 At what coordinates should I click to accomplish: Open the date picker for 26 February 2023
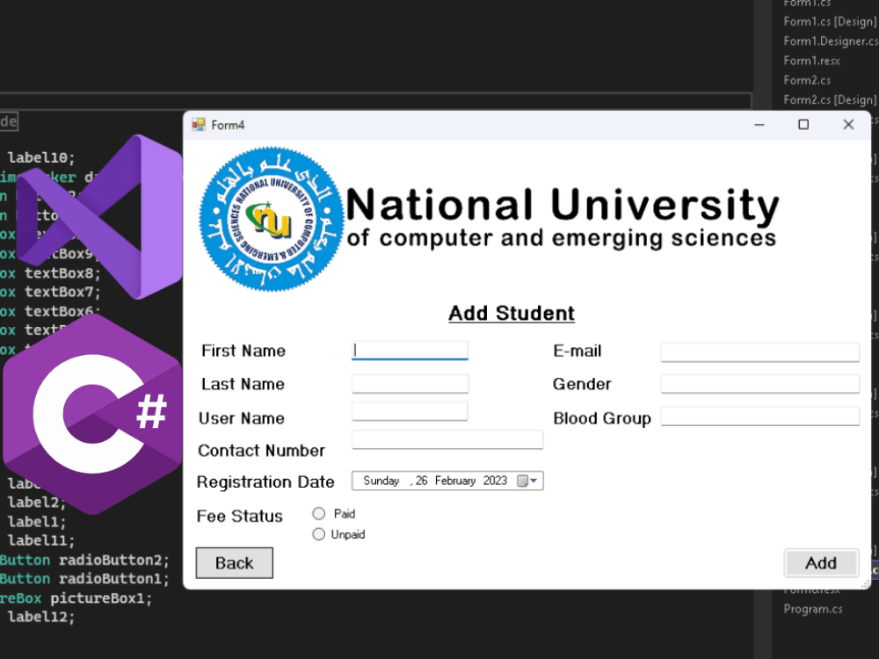click(x=439, y=481)
